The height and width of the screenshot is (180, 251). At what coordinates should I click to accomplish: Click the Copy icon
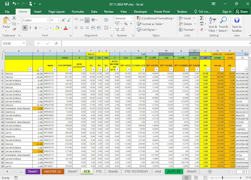tap(14, 24)
